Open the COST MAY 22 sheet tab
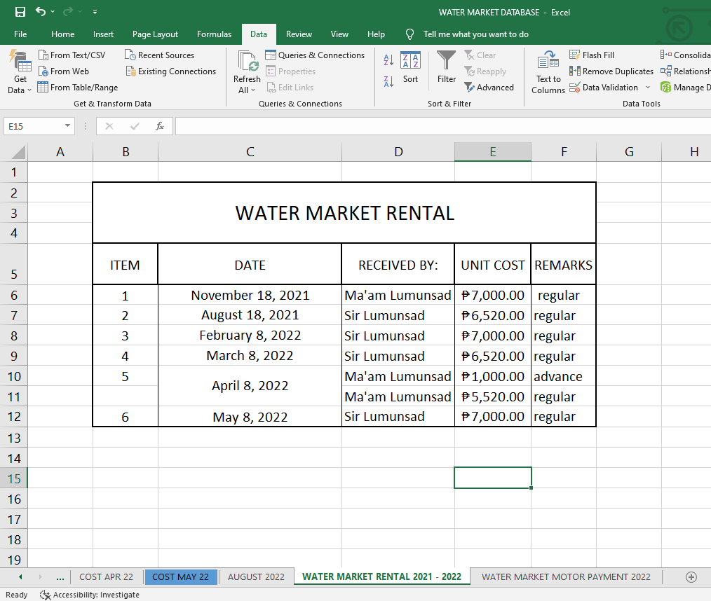 click(180, 576)
